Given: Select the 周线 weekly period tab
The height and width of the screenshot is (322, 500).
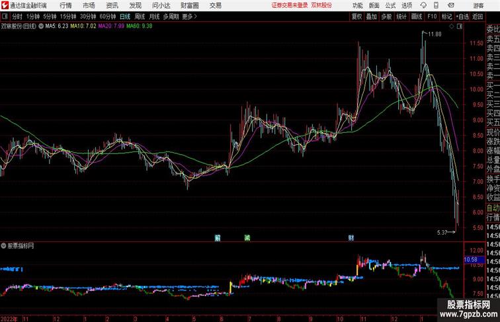Looking at the screenshot, I should 140,17.
